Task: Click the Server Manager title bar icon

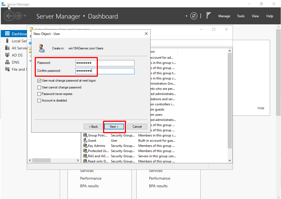Action: pyautogui.click(x=4, y=4)
